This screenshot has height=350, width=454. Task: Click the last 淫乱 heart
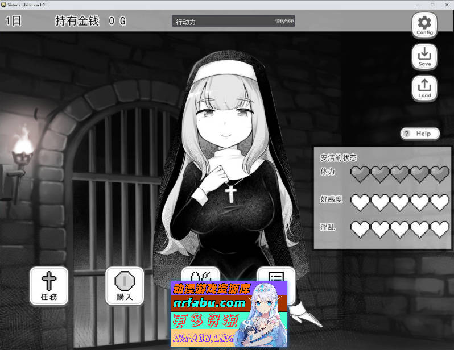coord(440,229)
